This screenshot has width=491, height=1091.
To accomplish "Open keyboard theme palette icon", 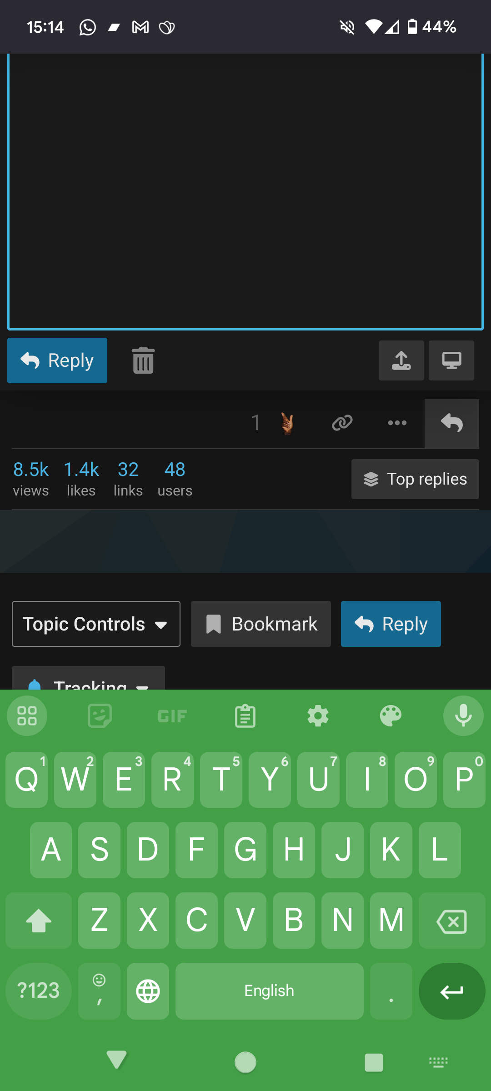I will (x=391, y=716).
